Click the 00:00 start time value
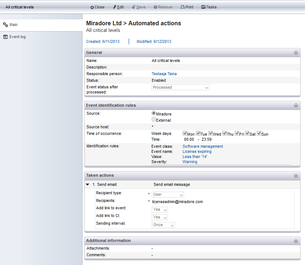305x265 pixels. [x=189, y=140]
